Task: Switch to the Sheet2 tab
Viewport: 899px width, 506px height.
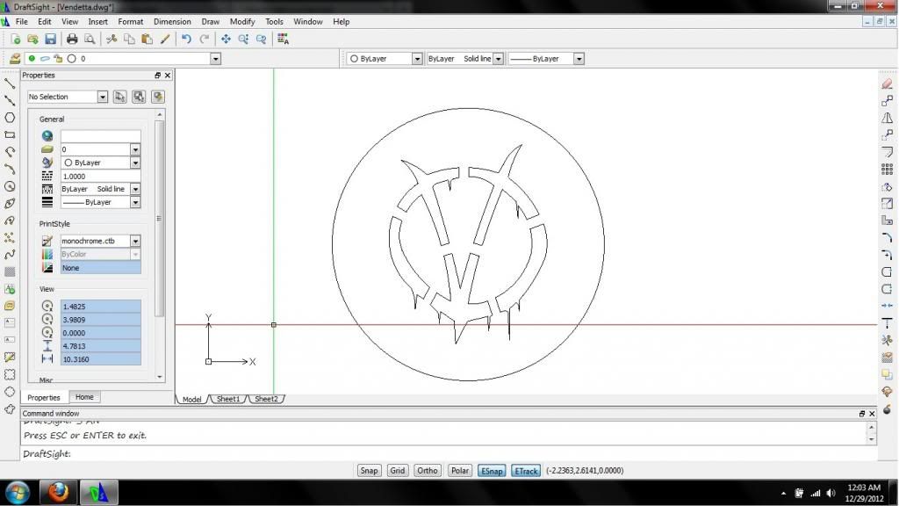Action: (x=266, y=399)
